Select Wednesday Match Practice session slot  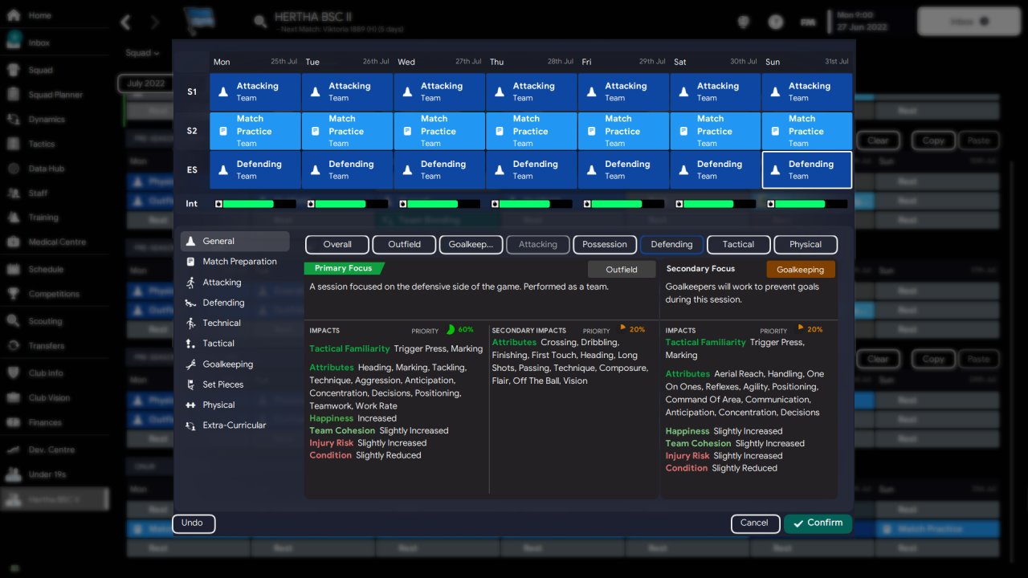click(x=439, y=131)
